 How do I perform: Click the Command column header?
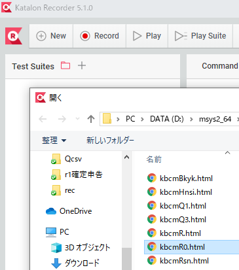[x=220, y=66]
